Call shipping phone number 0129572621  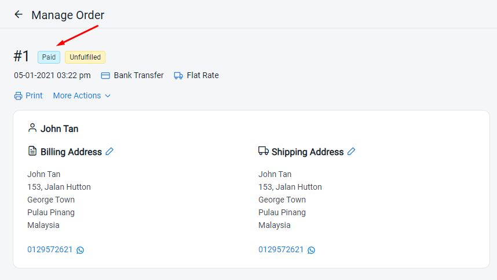(281, 249)
